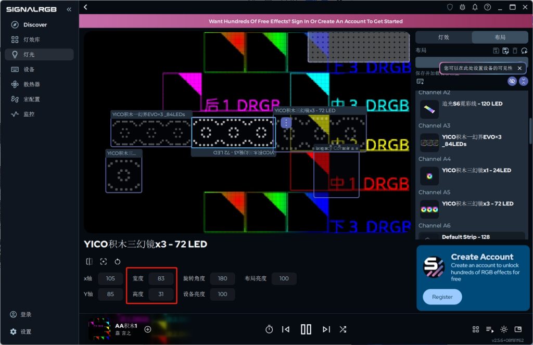
Task: Skip to next effect
Action: (326, 329)
